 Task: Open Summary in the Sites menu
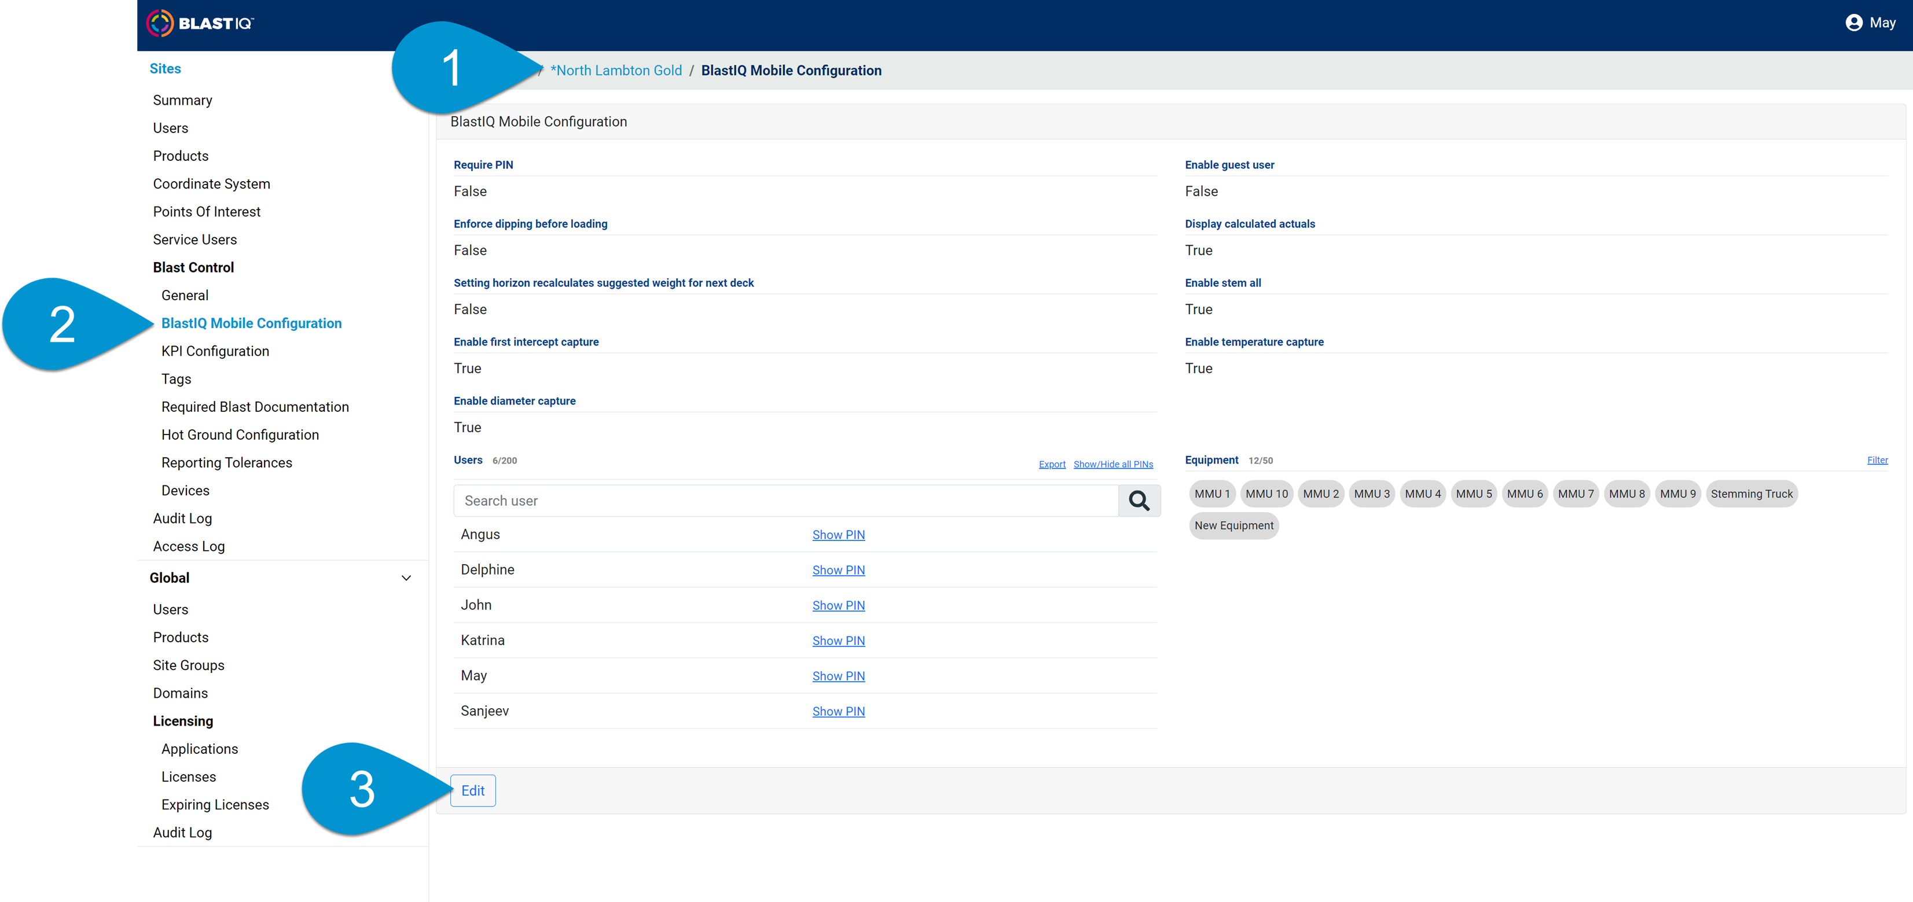(183, 100)
